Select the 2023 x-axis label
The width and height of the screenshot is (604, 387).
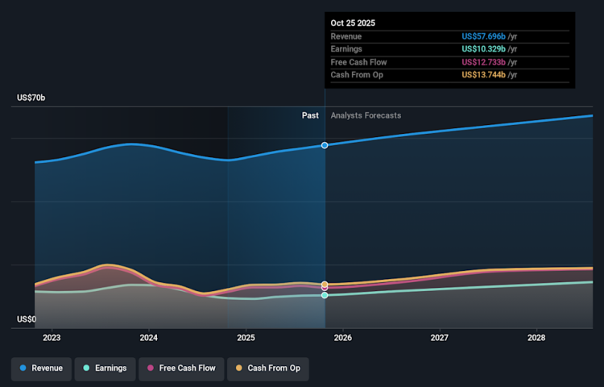tap(52, 338)
